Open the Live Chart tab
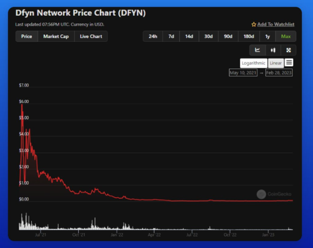This screenshot has height=248, width=313. (x=91, y=37)
